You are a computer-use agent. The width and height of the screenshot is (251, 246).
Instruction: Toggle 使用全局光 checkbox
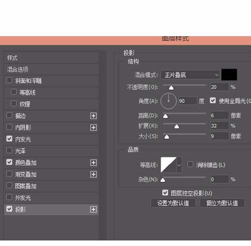point(213,100)
